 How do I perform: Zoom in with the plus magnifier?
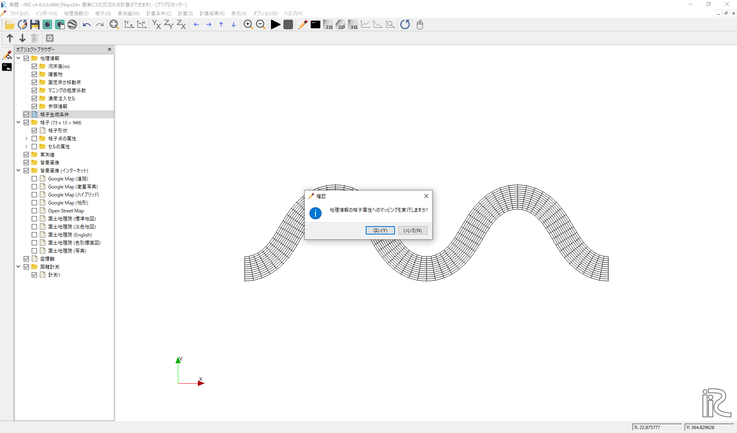coord(248,24)
